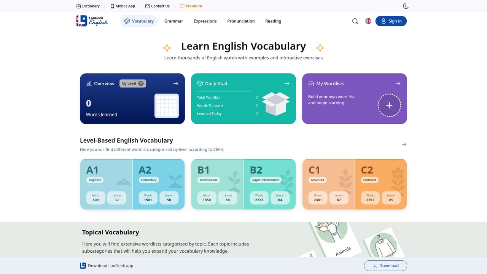Click the 'Topical Vocabulary' heading

tap(111, 232)
